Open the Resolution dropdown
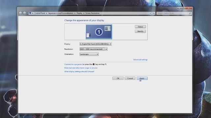 click(93, 49)
